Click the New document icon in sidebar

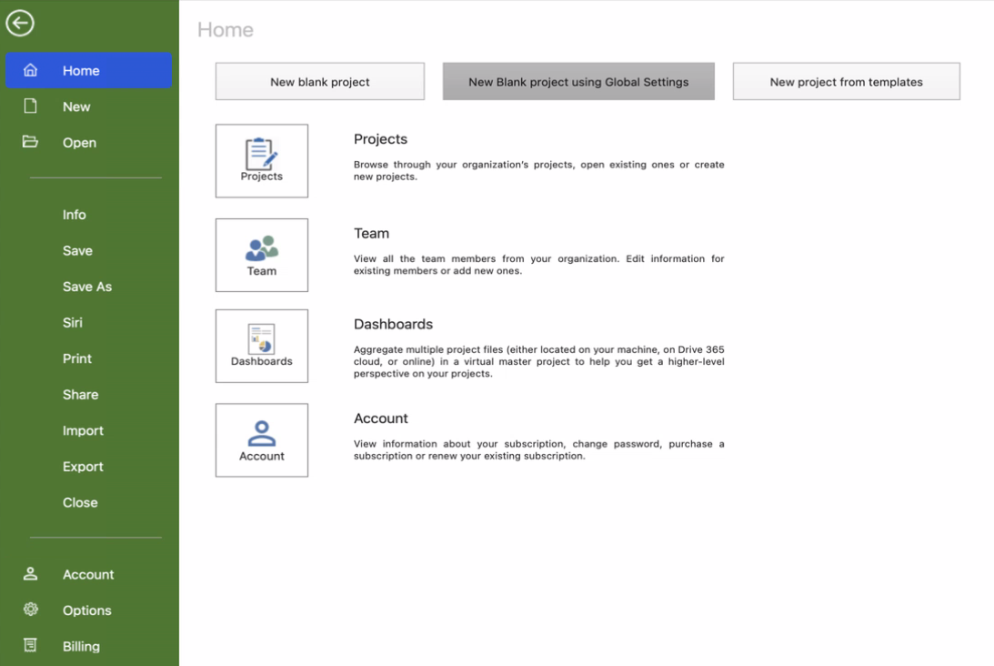point(30,106)
